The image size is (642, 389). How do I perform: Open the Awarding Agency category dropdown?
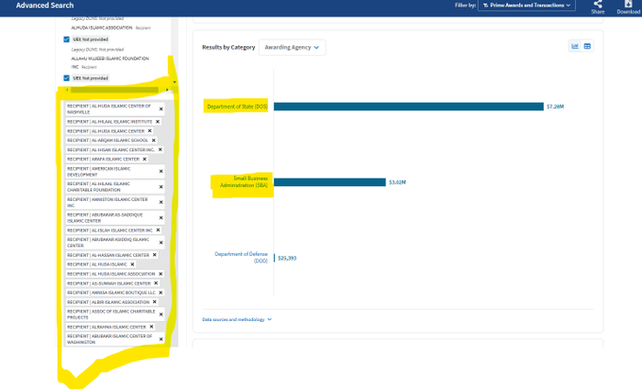[x=291, y=46]
